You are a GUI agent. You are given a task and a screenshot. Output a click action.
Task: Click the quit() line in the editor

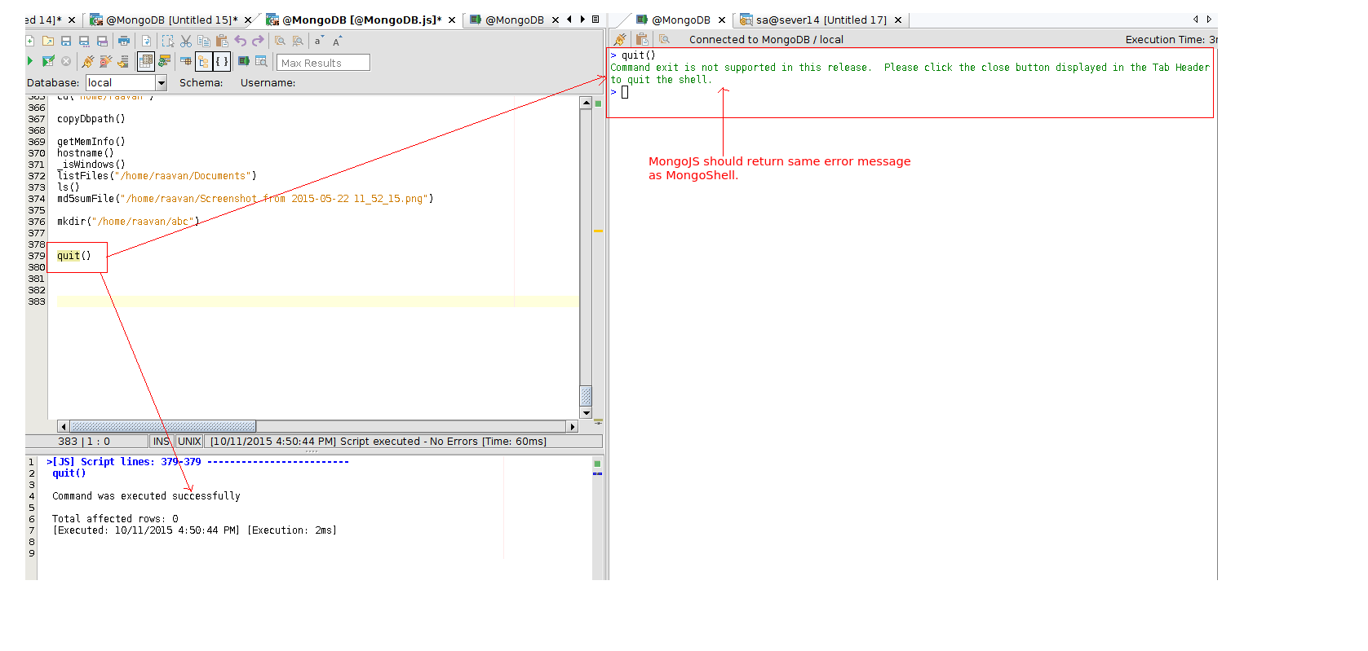[x=74, y=256]
